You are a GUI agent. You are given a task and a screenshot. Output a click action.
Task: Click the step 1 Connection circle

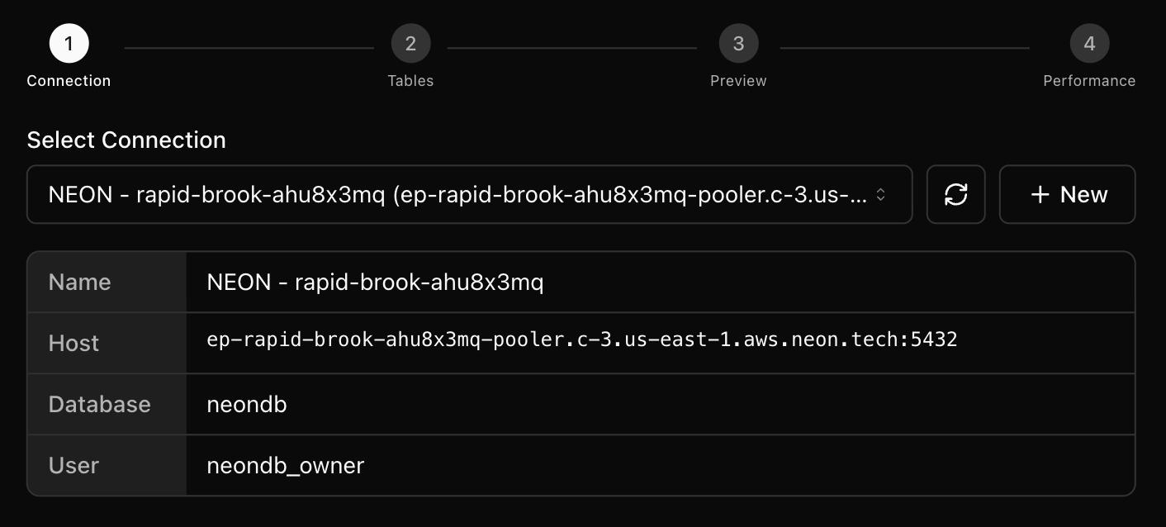coord(69,43)
